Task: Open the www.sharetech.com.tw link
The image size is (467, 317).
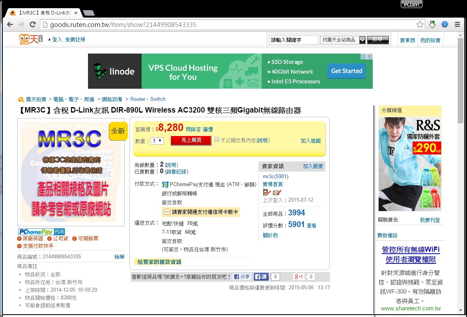Action: click(x=411, y=309)
